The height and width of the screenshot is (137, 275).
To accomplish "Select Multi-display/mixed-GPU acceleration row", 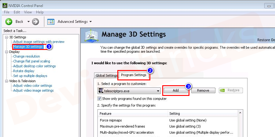I will pos(168,132).
